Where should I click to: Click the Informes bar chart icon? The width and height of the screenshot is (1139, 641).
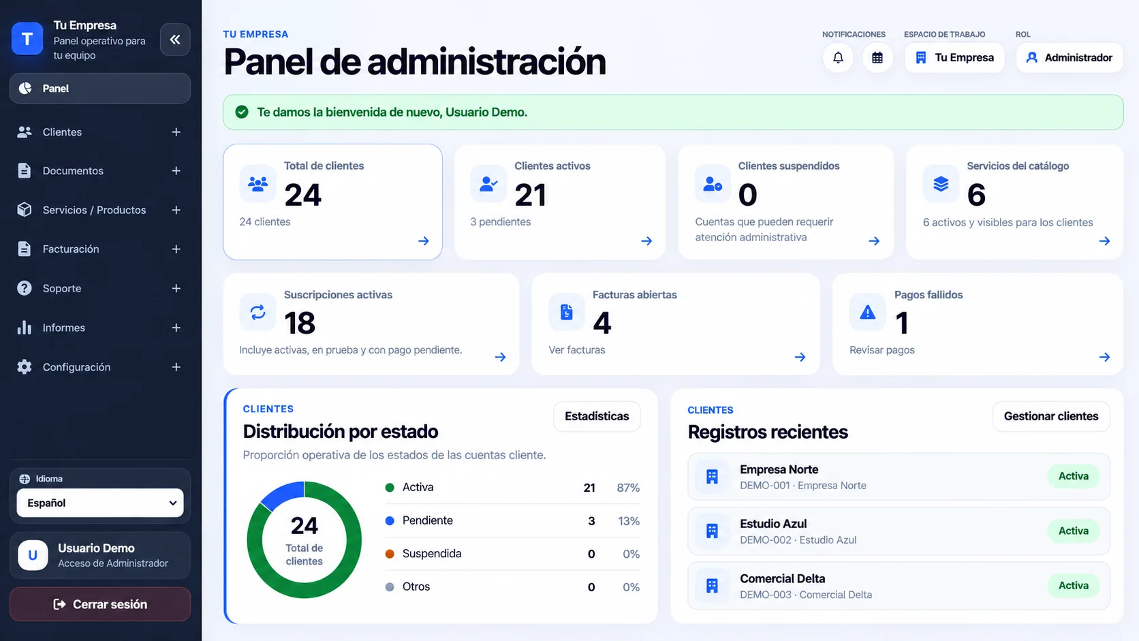click(x=25, y=328)
